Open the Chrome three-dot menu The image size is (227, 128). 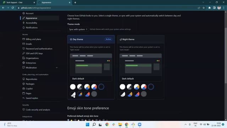tap(224, 8)
